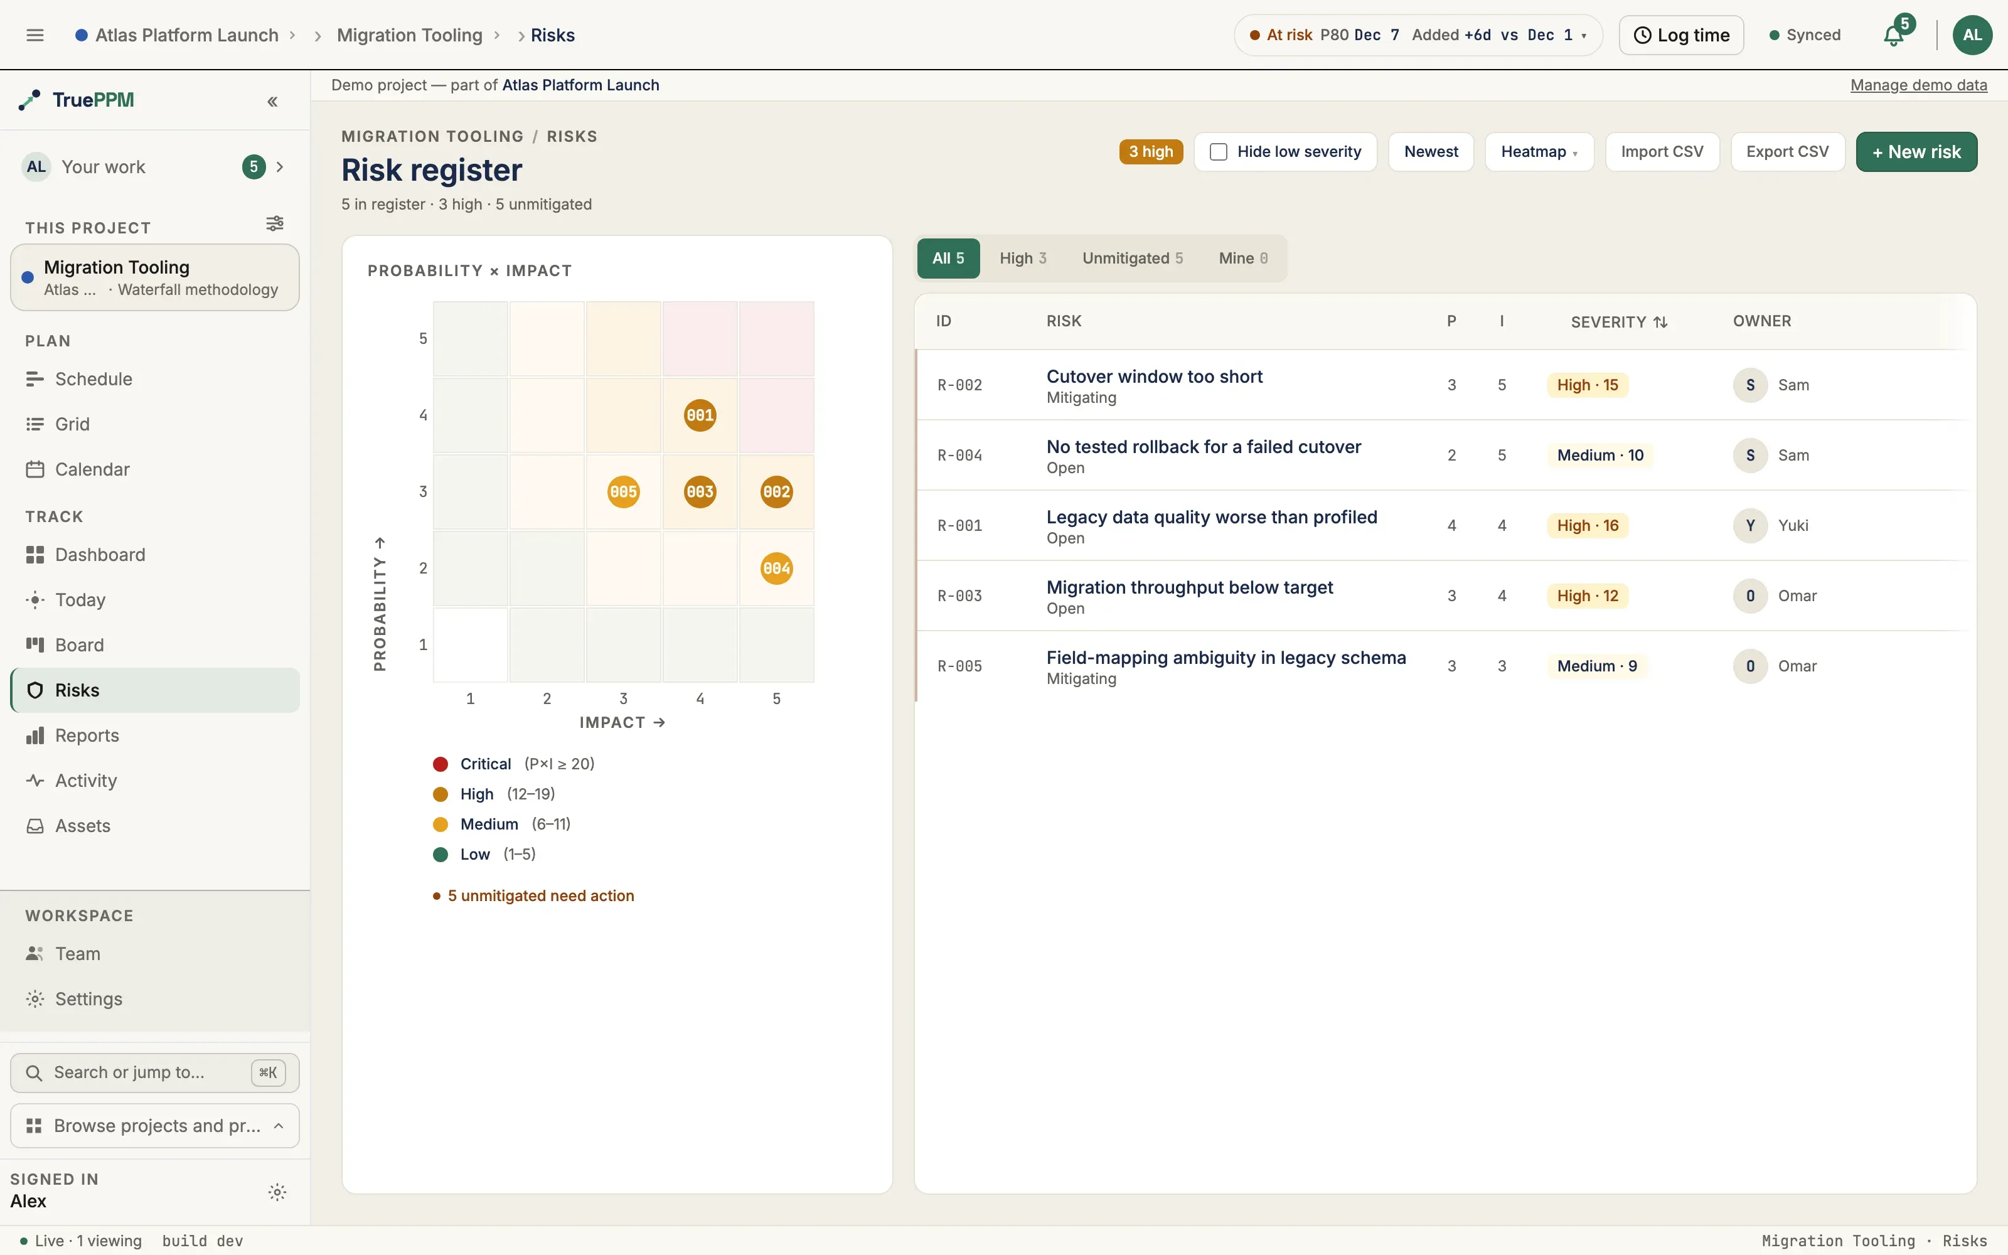Open the Heatmap view dropdown
Image resolution: width=2008 pixels, height=1255 pixels.
[x=1539, y=152]
